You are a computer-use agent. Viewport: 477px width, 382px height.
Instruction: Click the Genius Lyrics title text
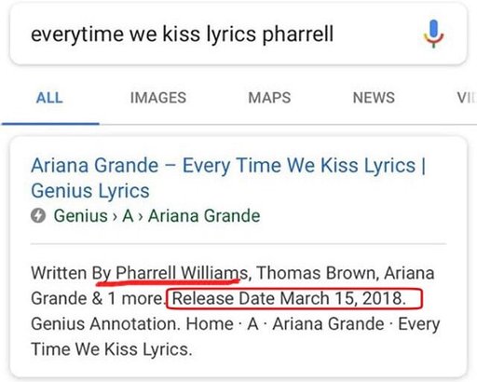coord(90,191)
